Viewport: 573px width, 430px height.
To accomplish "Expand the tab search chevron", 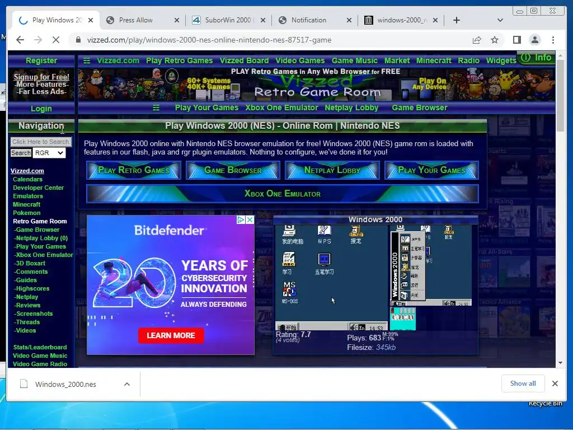I will (500, 20).
